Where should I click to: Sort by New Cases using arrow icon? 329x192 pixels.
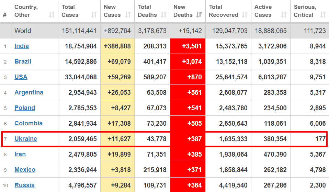tap(128, 15)
